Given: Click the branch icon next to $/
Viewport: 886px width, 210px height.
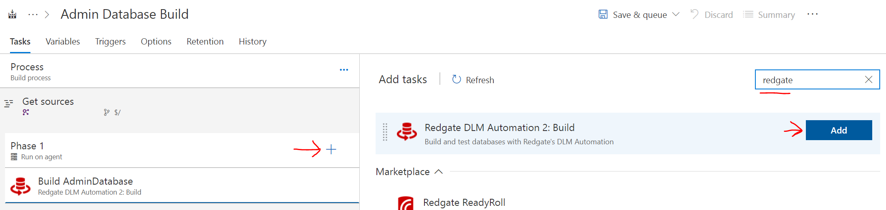Looking at the screenshot, I should pos(107,112).
